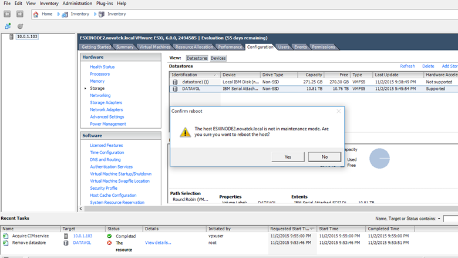Screen dimensions: 458x258
Task: Sort by the Identification column header
Action: (194, 75)
